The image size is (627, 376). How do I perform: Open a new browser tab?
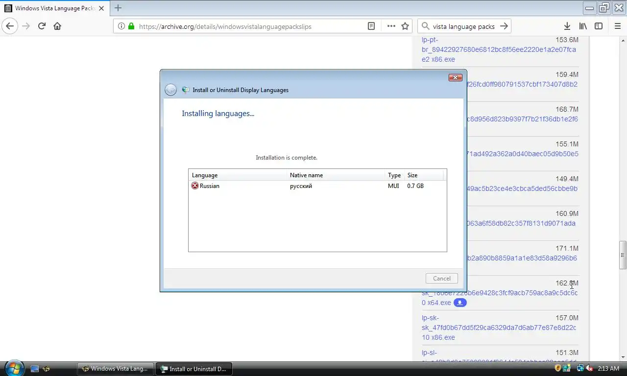(118, 8)
